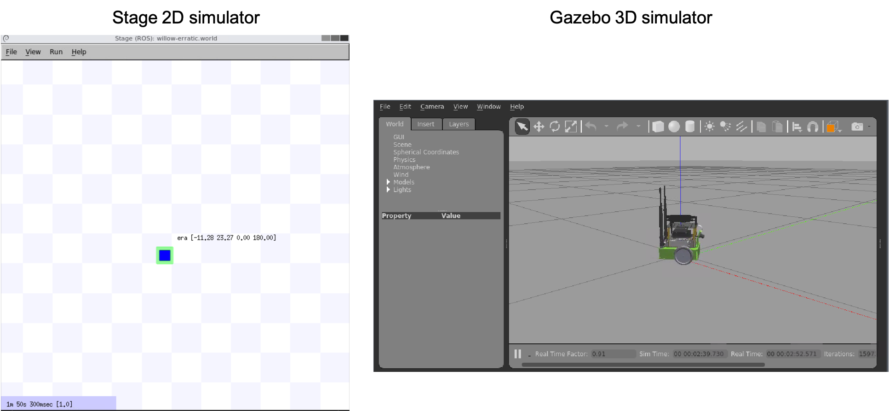
Task: Open the Stage Help menu
Action: point(79,52)
